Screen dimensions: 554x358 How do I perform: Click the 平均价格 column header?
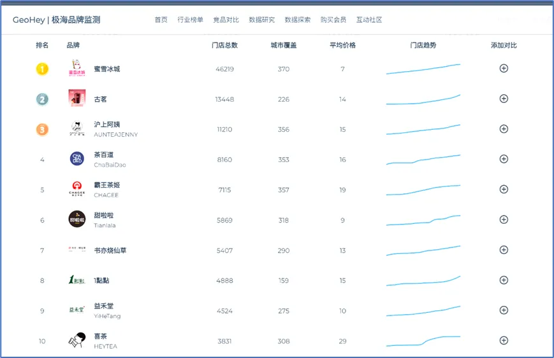tap(343, 45)
